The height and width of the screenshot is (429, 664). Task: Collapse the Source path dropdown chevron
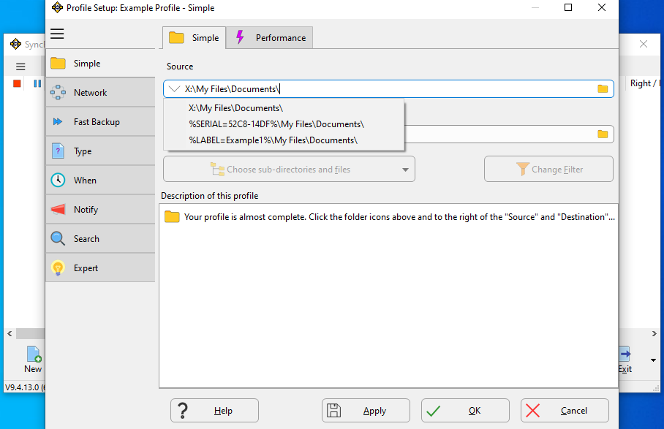pos(174,89)
